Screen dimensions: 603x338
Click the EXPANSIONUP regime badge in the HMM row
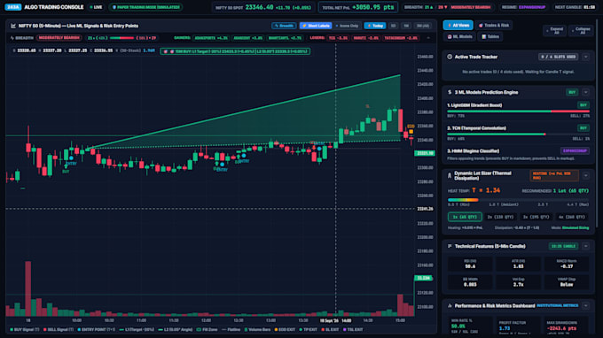pyautogui.click(x=575, y=150)
